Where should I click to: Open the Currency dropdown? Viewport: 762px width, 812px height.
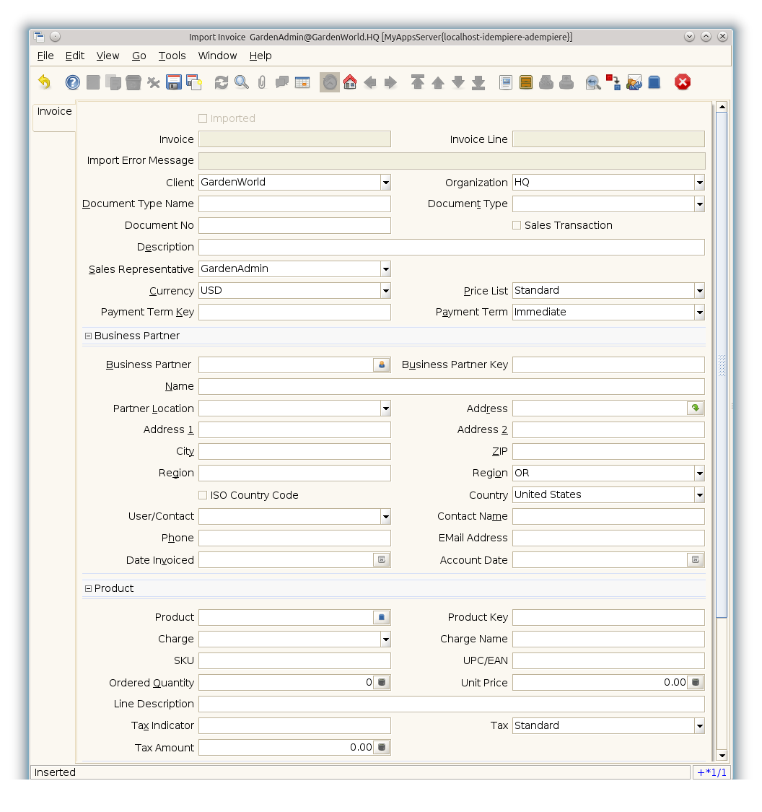click(x=385, y=291)
